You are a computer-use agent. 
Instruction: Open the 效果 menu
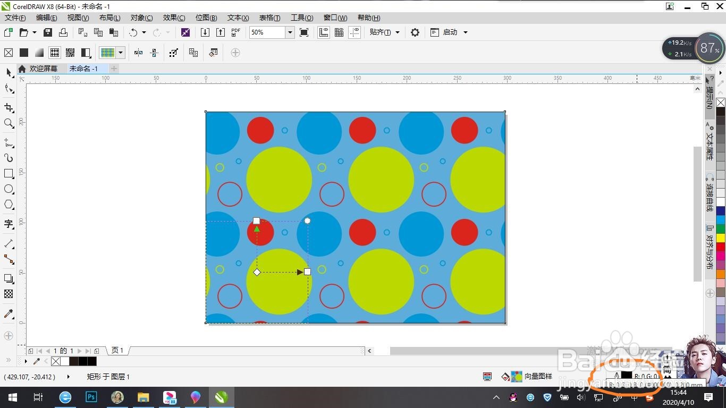(x=174, y=18)
